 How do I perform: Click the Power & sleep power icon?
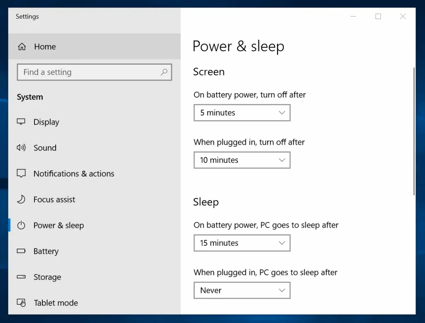tap(21, 225)
